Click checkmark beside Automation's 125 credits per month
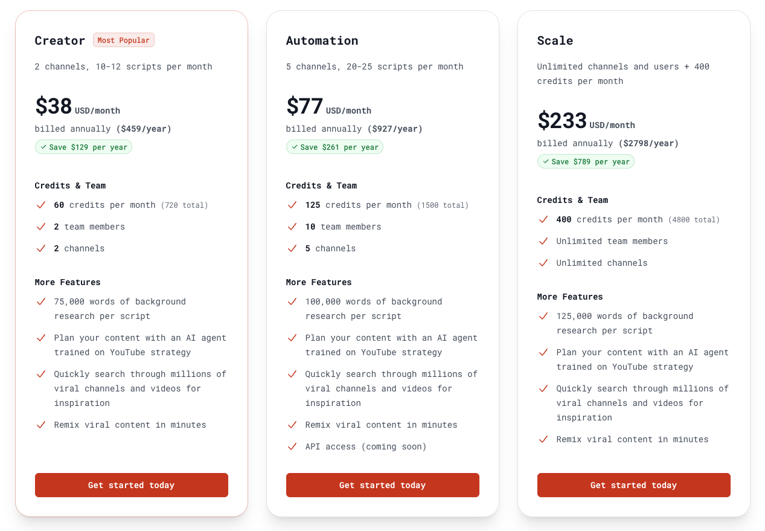Viewport: 765px width, 531px height. pyautogui.click(x=292, y=205)
